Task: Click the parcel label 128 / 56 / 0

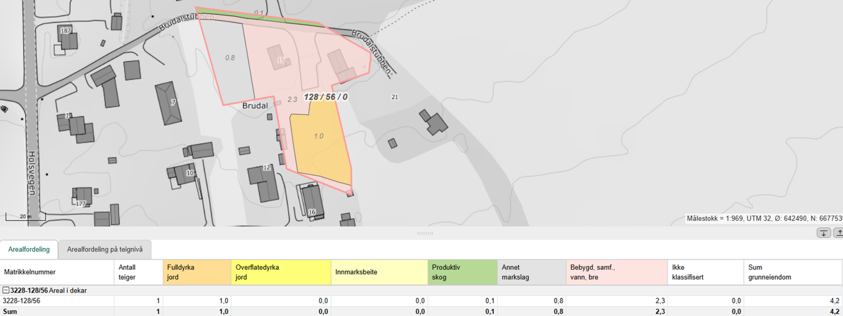Action: tap(326, 97)
